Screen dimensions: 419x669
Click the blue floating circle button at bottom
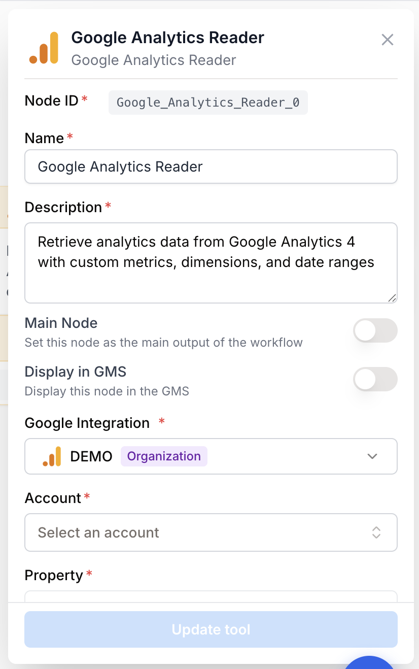tap(370, 662)
